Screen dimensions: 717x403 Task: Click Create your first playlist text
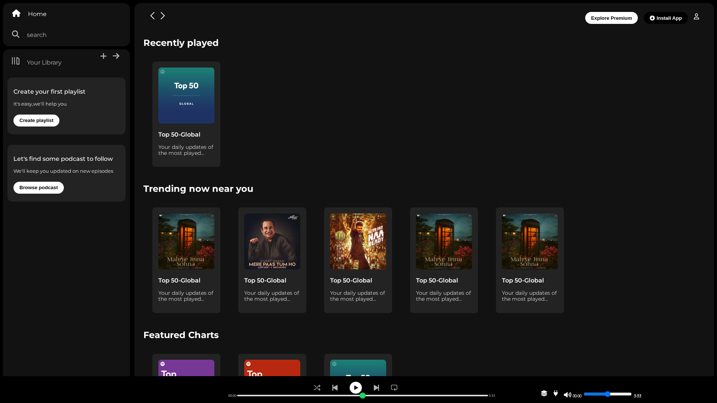click(49, 92)
